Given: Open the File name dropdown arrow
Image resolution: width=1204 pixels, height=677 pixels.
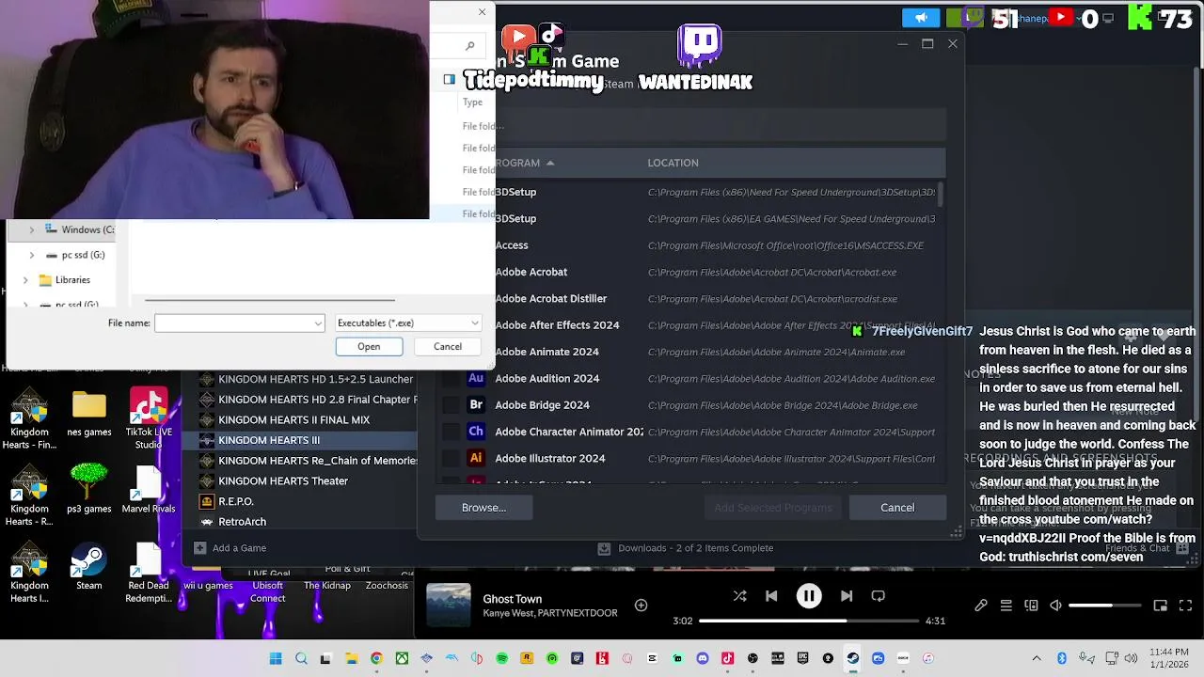Looking at the screenshot, I should coord(318,323).
